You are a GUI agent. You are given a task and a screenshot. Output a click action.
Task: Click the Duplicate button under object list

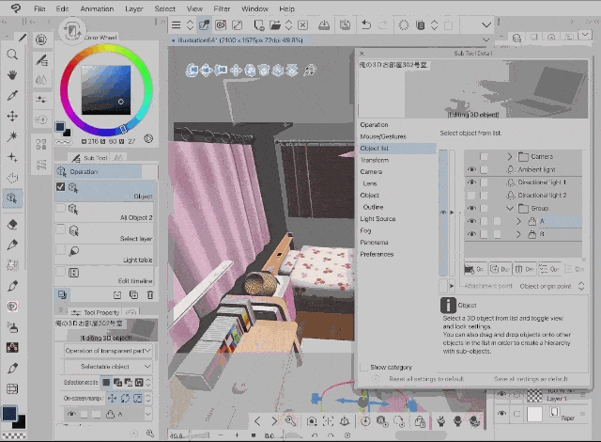point(501,269)
